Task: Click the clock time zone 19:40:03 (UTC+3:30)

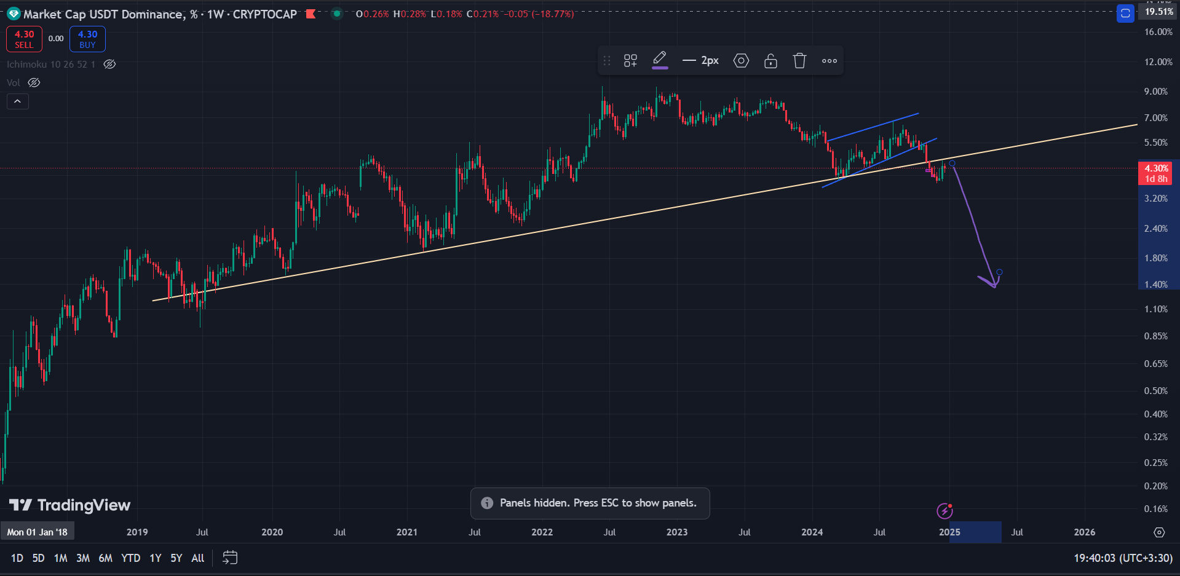Action: point(1123,558)
